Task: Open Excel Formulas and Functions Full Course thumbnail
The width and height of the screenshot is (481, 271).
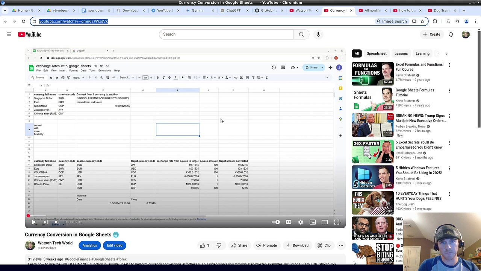Action: [x=373, y=74]
